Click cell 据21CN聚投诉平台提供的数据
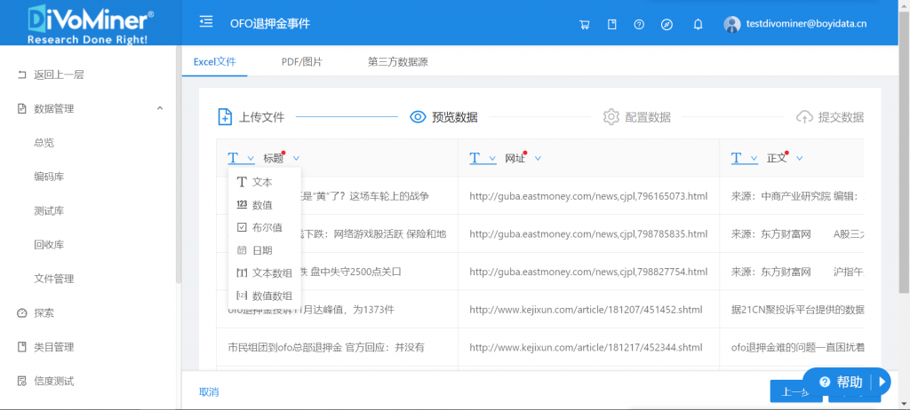910x410 pixels. (797, 309)
